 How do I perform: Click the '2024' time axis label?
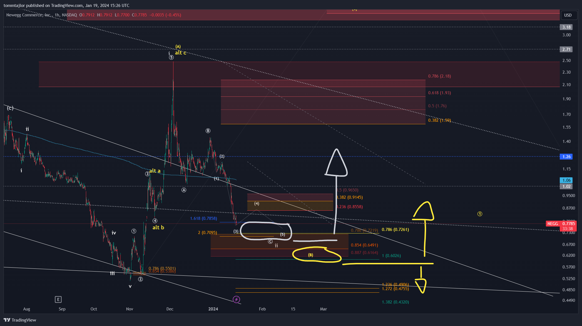coord(213,309)
